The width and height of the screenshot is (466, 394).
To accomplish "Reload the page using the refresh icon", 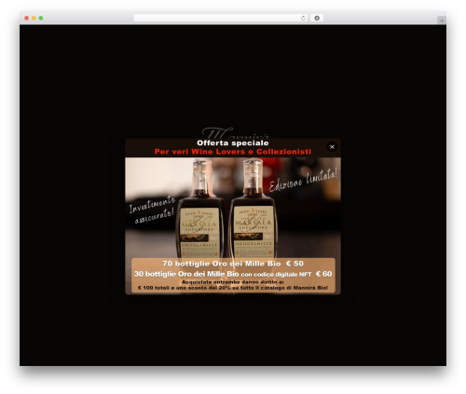I will pos(303,18).
